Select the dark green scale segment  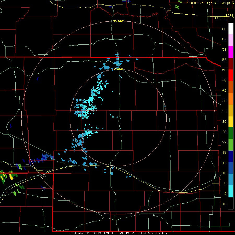(x=231, y=133)
